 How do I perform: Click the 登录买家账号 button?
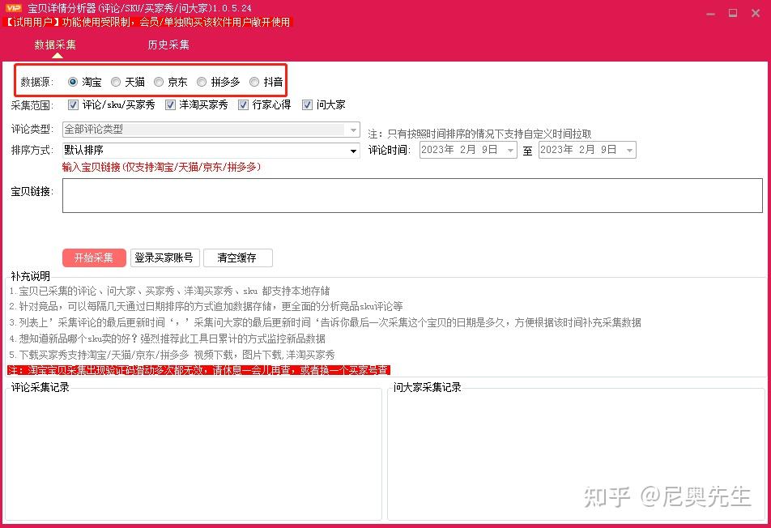pos(164,258)
